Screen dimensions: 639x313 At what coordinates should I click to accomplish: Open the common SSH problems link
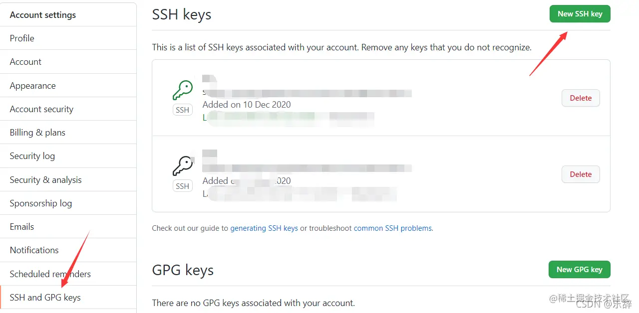[392, 228]
